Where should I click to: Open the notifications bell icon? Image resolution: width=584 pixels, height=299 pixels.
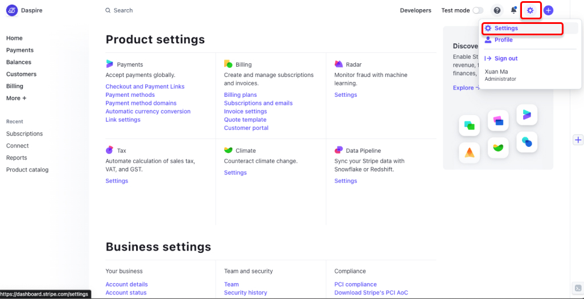[513, 10]
